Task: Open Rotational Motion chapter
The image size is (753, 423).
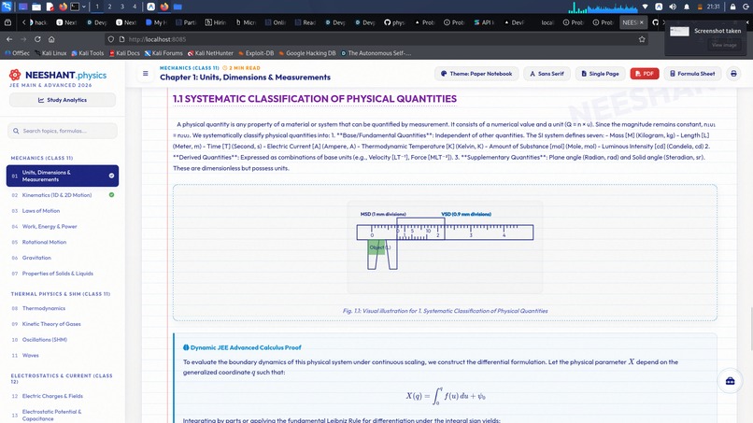Action: [x=63, y=242]
